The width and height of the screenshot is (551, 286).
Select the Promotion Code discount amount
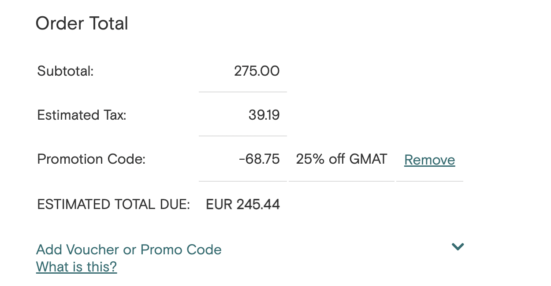point(260,159)
